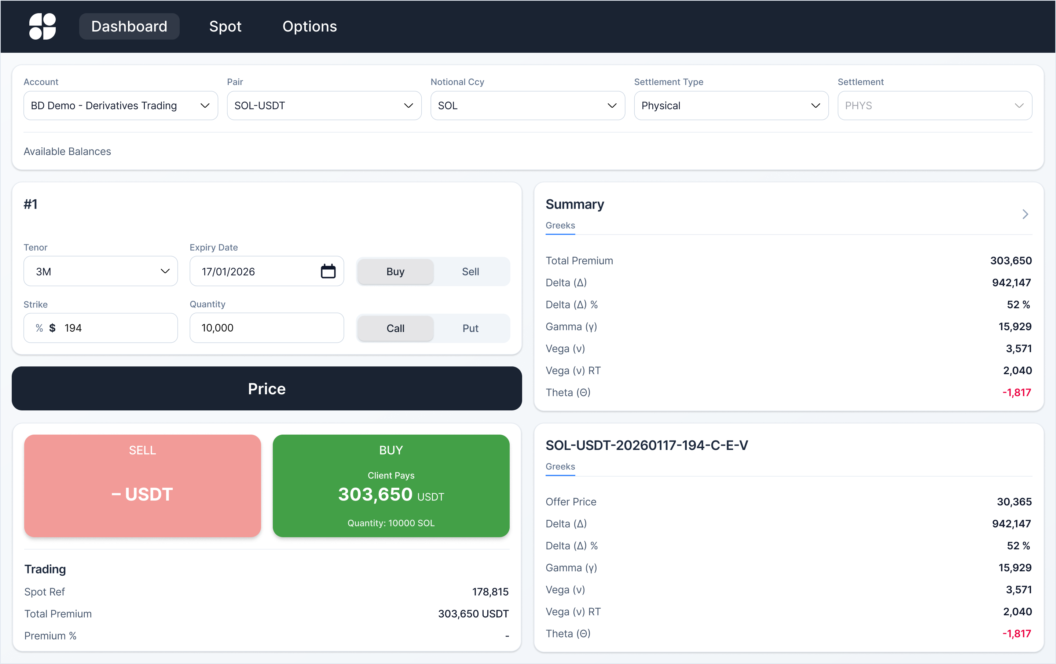Click into the Quantity input field
Viewport: 1056px width, 664px height.
(267, 328)
